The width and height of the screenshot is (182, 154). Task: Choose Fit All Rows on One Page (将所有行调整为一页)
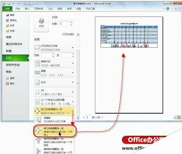coord(54,151)
